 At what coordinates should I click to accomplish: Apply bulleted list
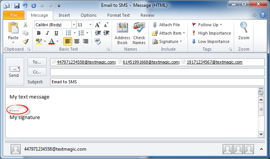tap(69, 33)
